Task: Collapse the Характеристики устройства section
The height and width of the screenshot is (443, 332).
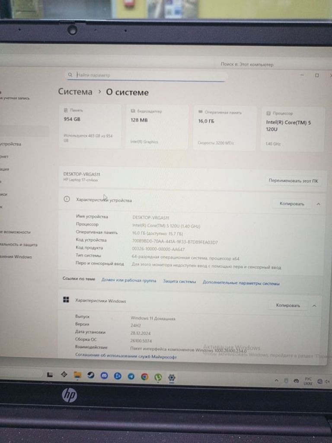Action: point(319,204)
